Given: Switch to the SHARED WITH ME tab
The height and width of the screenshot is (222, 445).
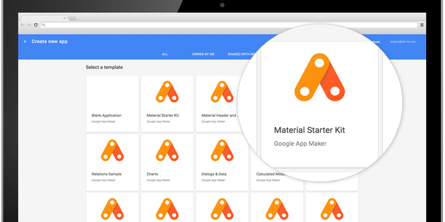Looking at the screenshot, I should (241, 54).
